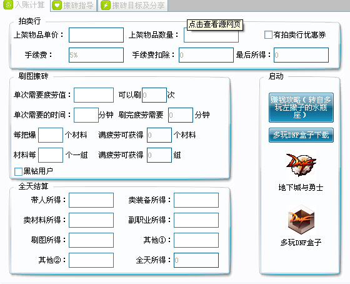Select the 副职业所得 input box
The image size is (350, 284).
196,220
